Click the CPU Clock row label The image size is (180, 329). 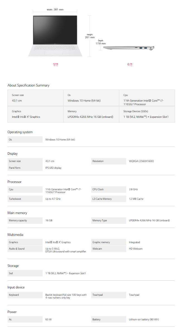[98, 189]
